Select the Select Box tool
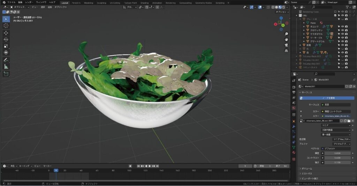Screen dimensions: 357x186 pos(6,19)
